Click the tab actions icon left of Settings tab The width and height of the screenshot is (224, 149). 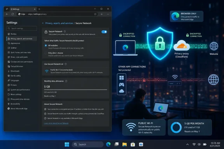click(x=7, y=9)
